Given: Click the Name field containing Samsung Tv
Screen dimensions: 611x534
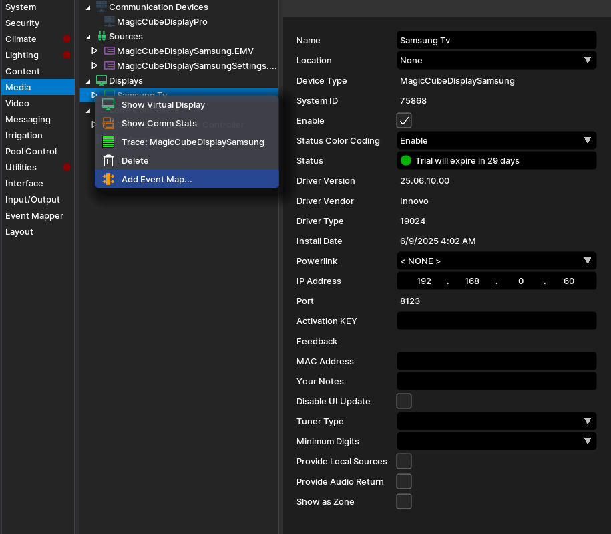Looking at the screenshot, I should tap(496, 40).
